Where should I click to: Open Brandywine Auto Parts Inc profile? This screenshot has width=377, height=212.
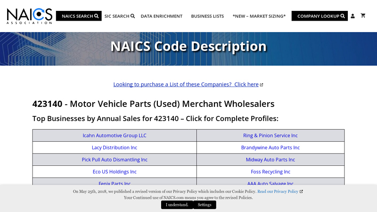(x=270, y=147)
